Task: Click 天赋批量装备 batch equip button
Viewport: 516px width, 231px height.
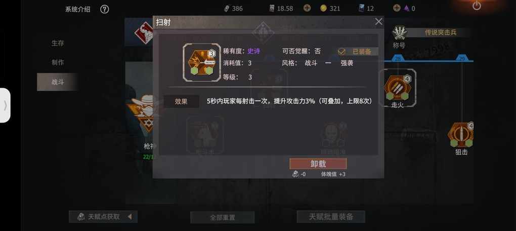Action: point(331,216)
